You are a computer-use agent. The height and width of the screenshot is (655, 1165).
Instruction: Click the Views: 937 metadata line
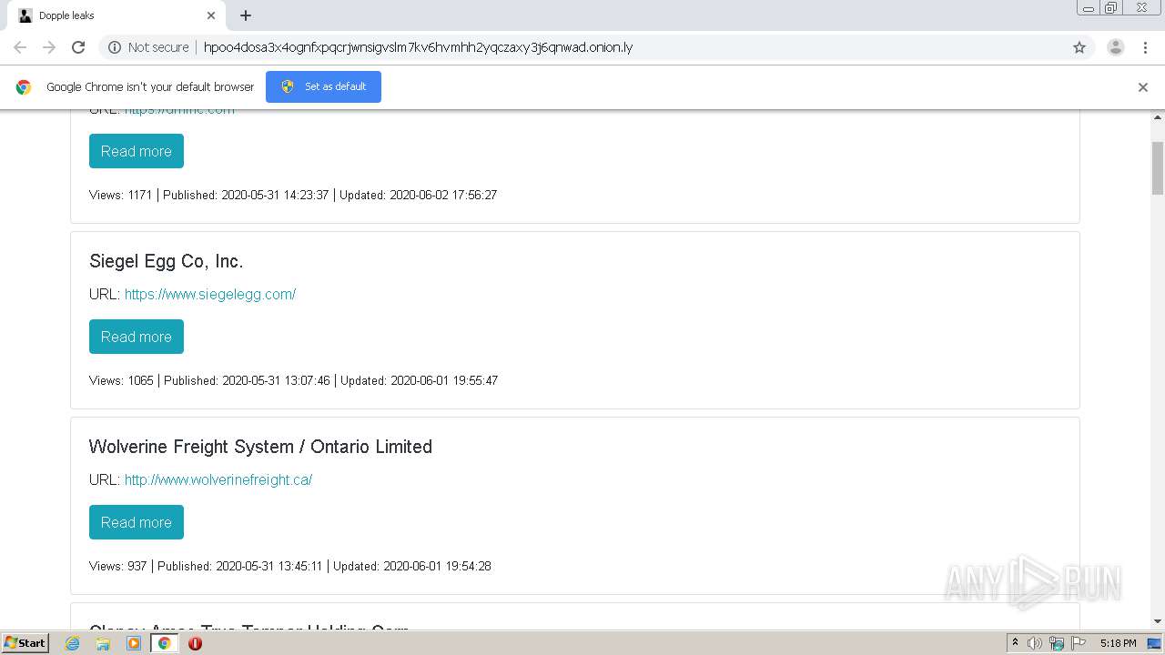pyautogui.click(x=289, y=566)
